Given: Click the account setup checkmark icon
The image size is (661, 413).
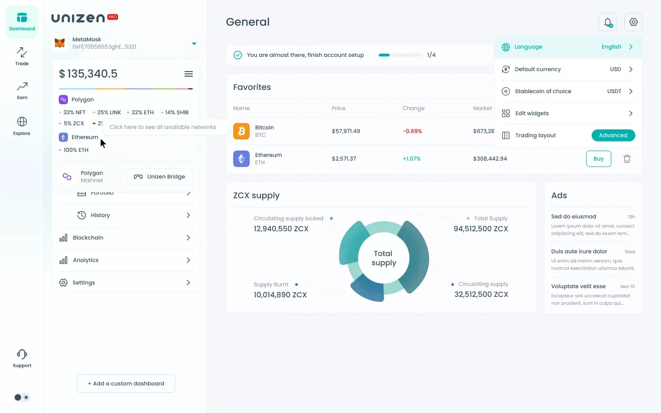Looking at the screenshot, I should pos(238,55).
